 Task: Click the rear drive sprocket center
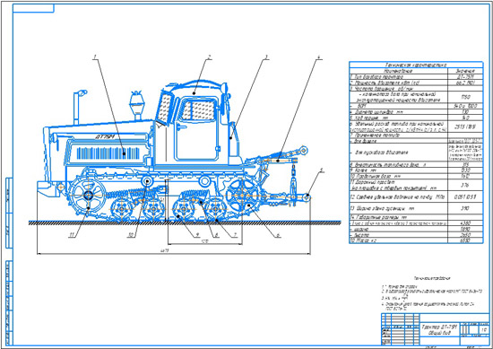coord(241,196)
